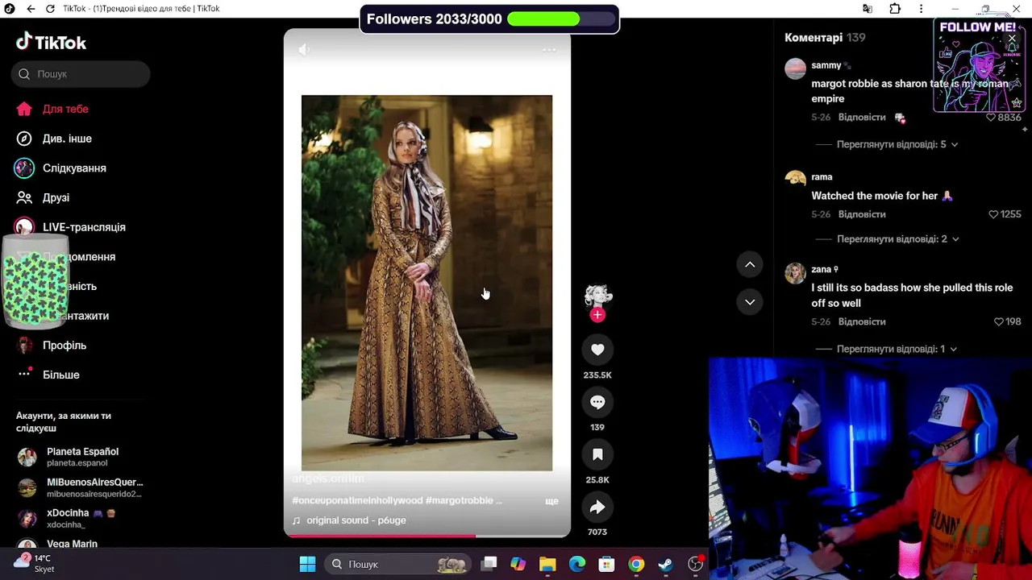
Task: Expand the 2 replies under rama's comment
Action: click(897, 239)
